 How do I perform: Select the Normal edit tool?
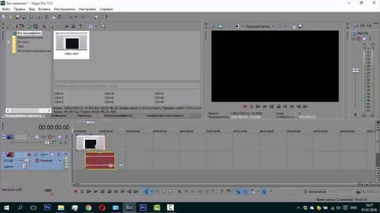147,192
